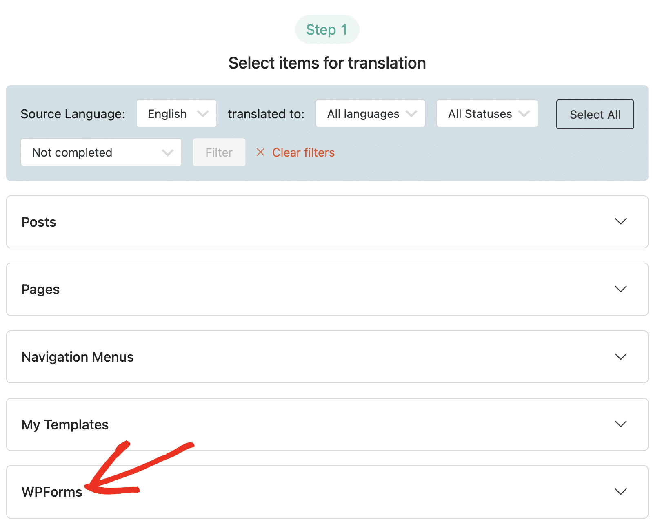Viewport: 653px width, 526px height.
Task: Open the Not completed status dropdown
Action: 100,152
